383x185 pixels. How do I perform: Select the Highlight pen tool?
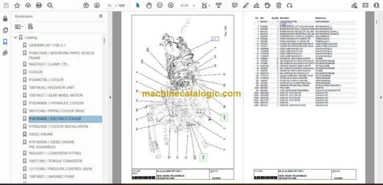point(246,5)
